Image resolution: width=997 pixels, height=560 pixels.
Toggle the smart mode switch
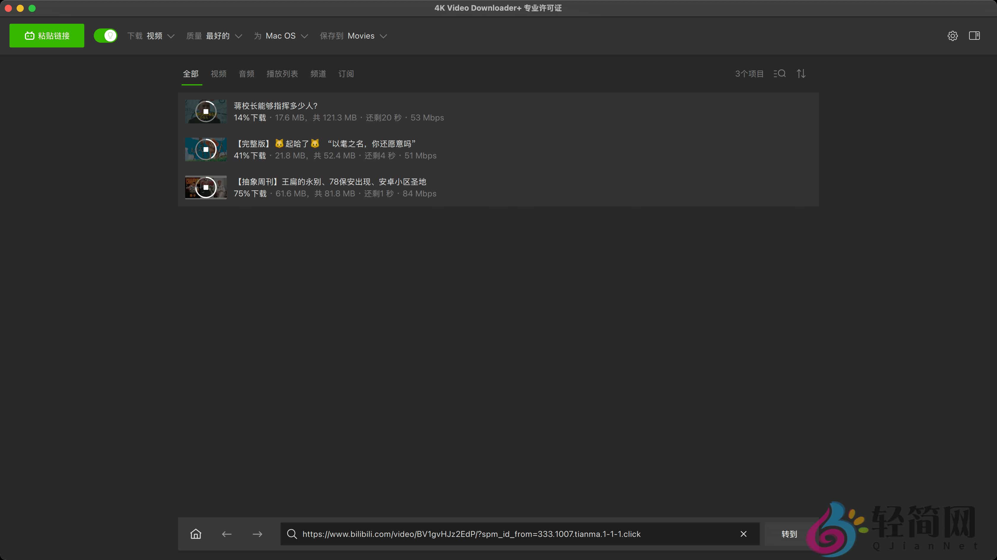point(105,36)
